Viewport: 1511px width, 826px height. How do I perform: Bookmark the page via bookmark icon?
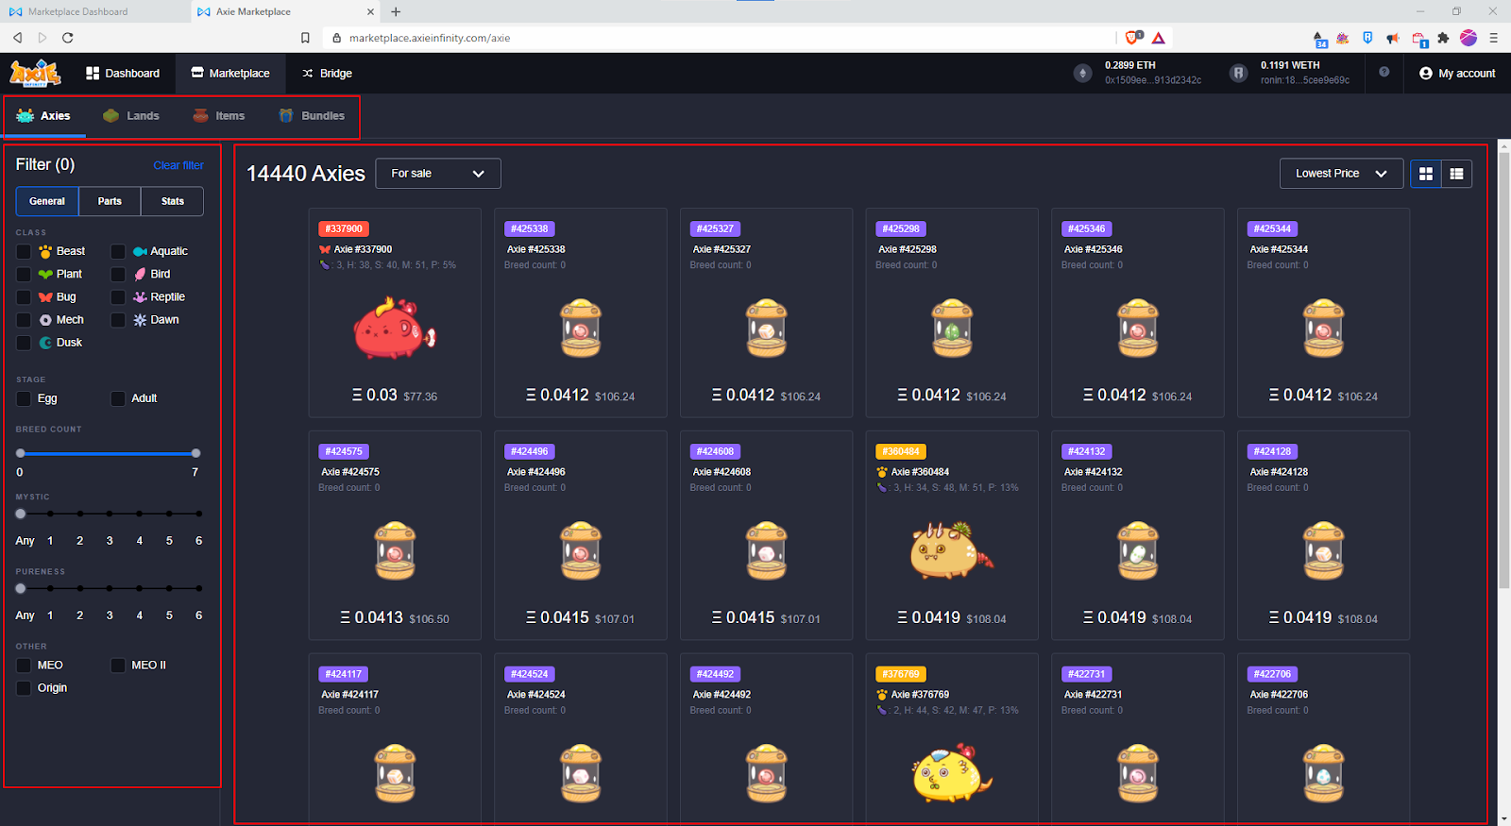(x=305, y=38)
